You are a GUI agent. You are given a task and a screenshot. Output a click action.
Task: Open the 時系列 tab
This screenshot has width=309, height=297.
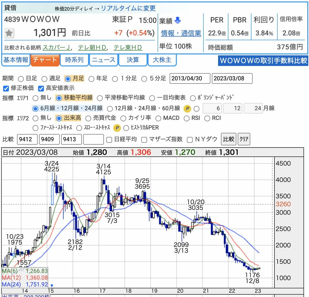point(74,60)
